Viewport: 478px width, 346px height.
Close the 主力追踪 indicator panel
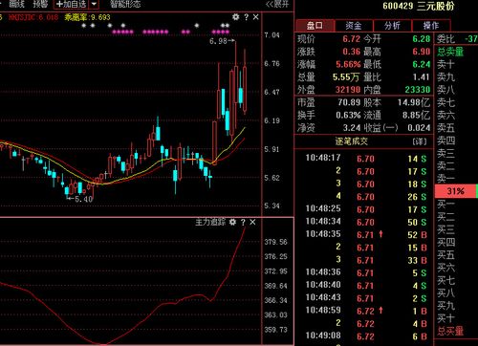[252, 222]
